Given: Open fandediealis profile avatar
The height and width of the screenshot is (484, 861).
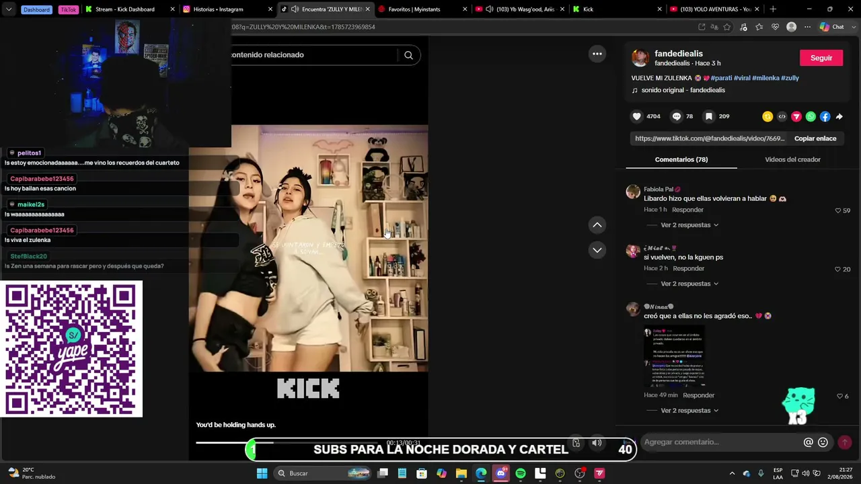Looking at the screenshot, I should (640, 58).
